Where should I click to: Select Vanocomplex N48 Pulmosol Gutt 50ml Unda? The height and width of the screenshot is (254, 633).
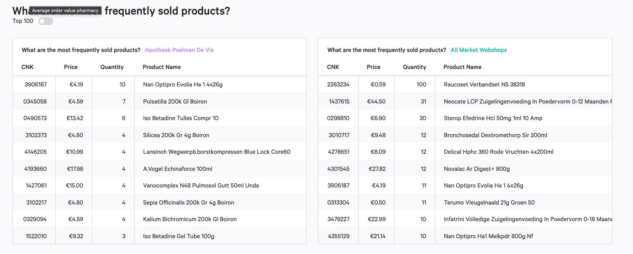(x=201, y=185)
